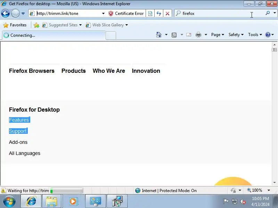Open the All Languages link
The width and height of the screenshot is (278, 208).
coord(24,153)
